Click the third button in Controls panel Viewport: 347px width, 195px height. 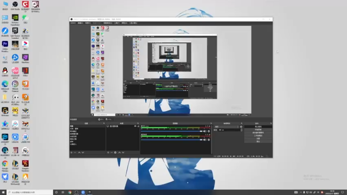[258, 133]
